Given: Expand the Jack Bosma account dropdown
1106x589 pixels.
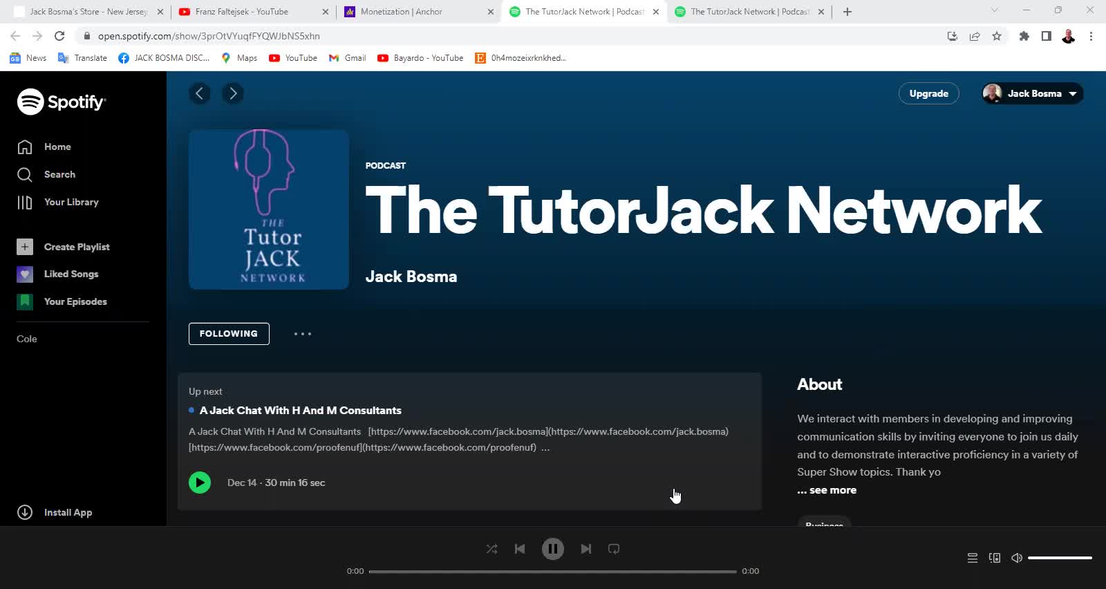Looking at the screenshot, I should (x=1032, y=93).
